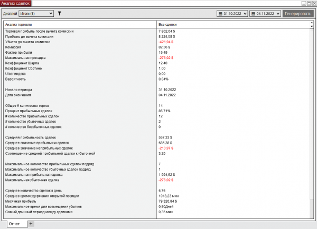The image size is (317, 229).
Task: Select the value 6,76
Action: click(x=162, y=191)
